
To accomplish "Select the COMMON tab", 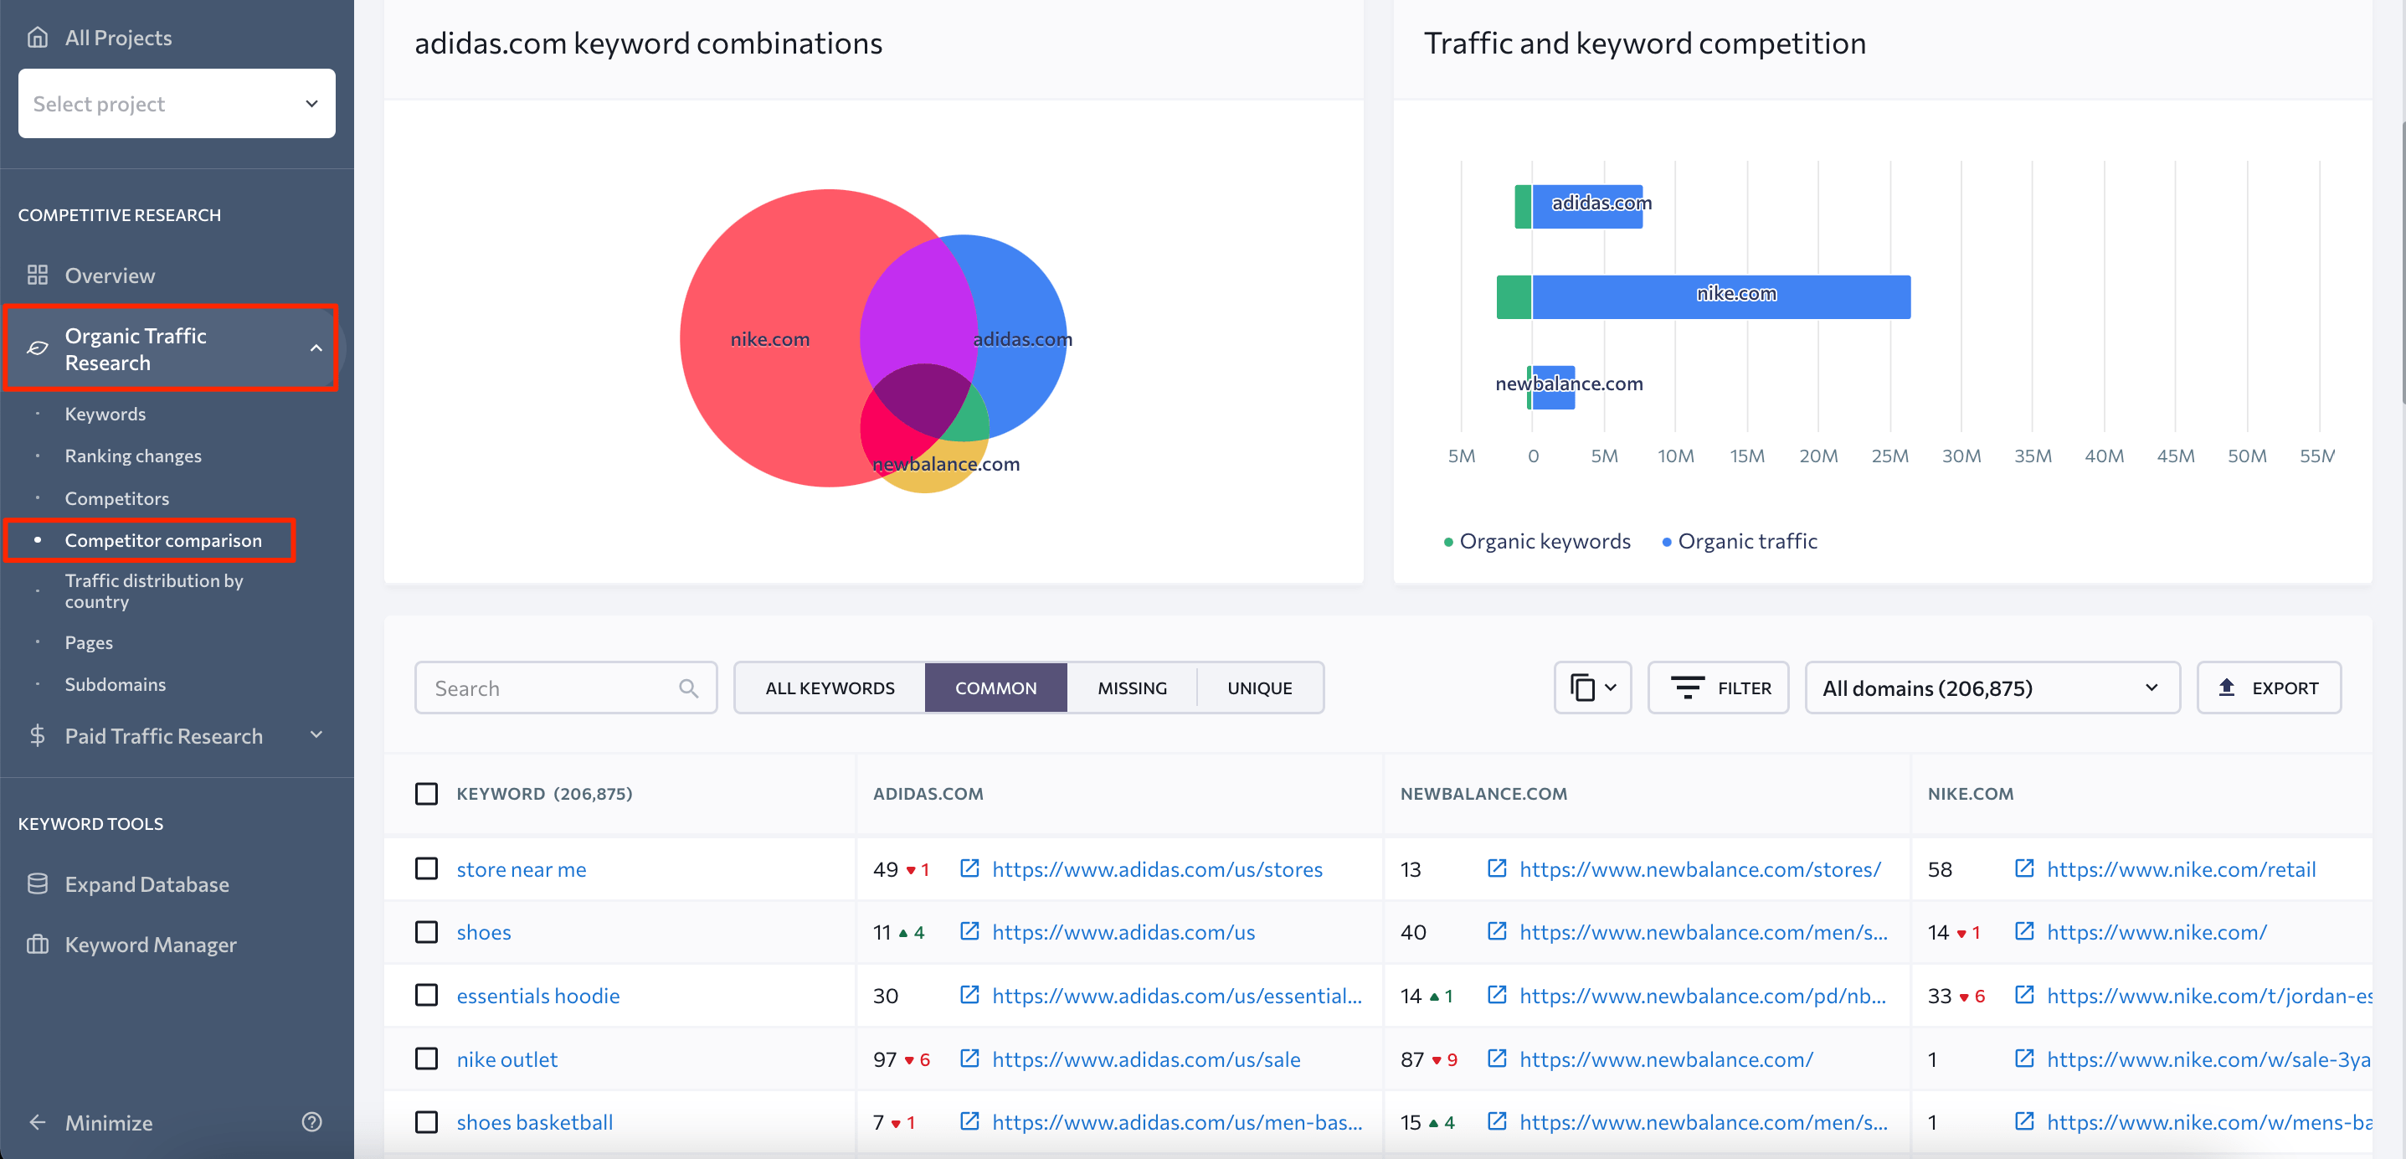I will 995,688.
